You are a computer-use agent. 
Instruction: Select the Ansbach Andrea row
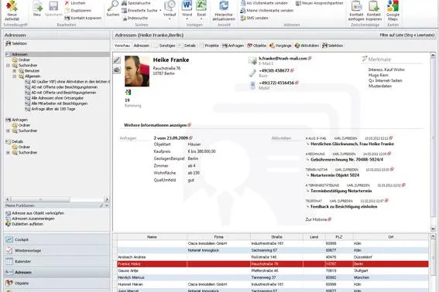click(x=273, y=257)
